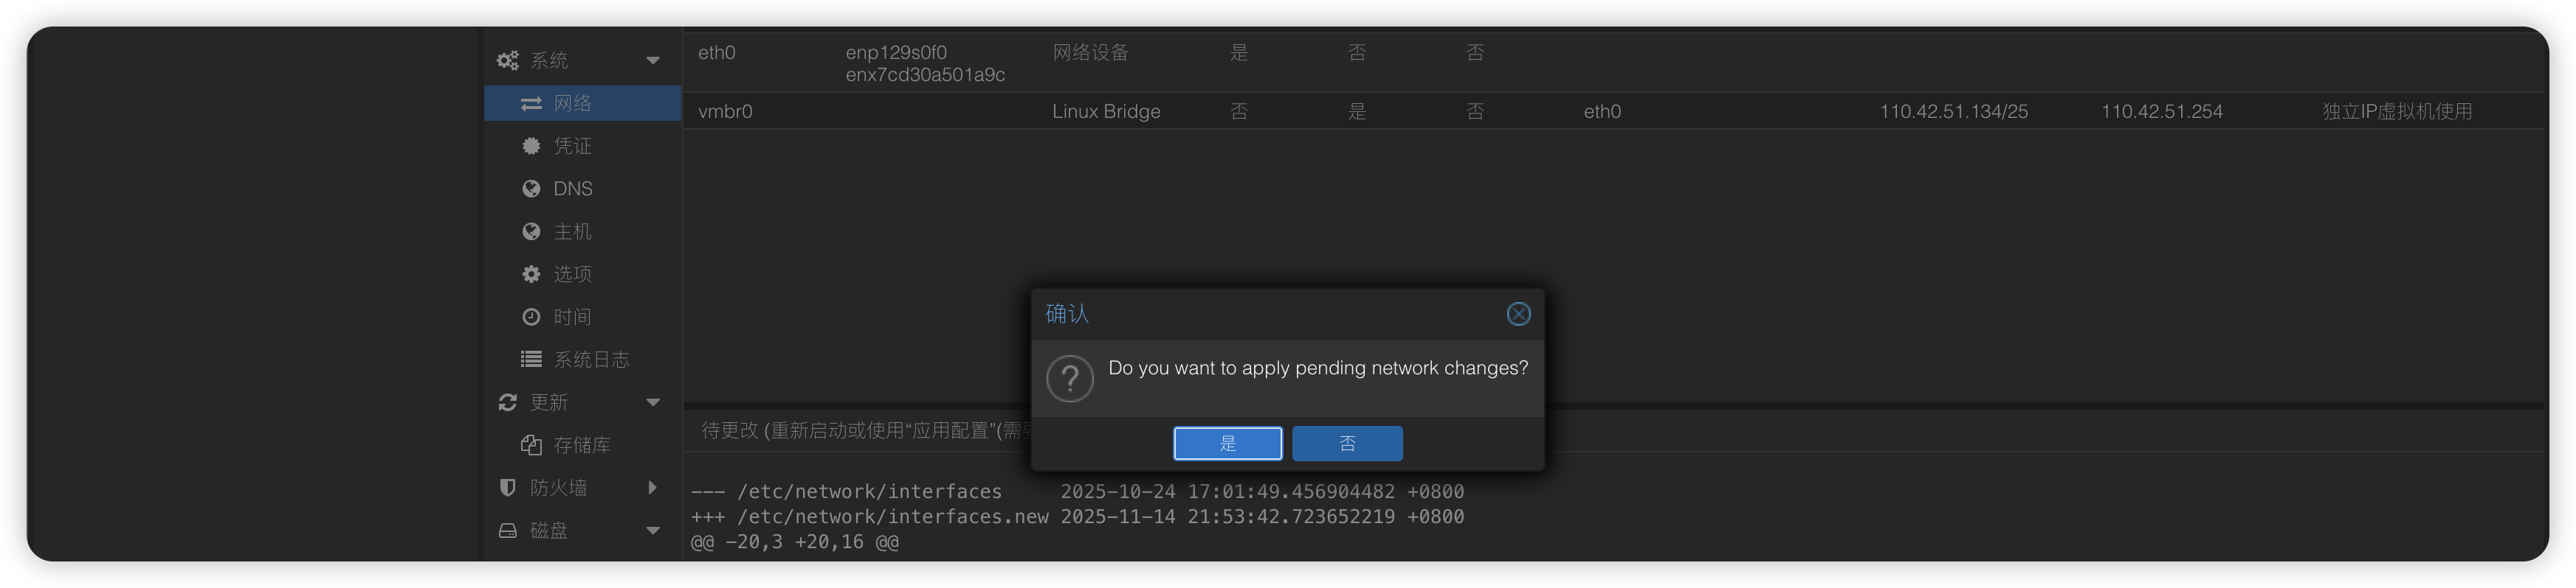Open the 存储库 menu item

pos(581,445)
